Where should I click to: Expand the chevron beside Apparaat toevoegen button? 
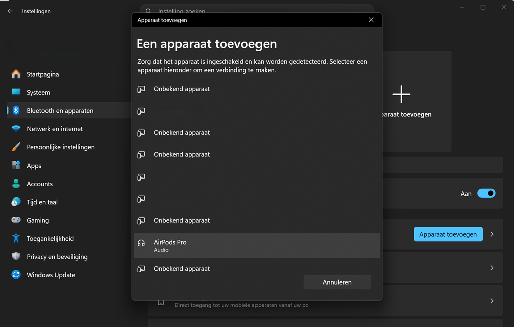pyautogui.click(x=492, y=234)
